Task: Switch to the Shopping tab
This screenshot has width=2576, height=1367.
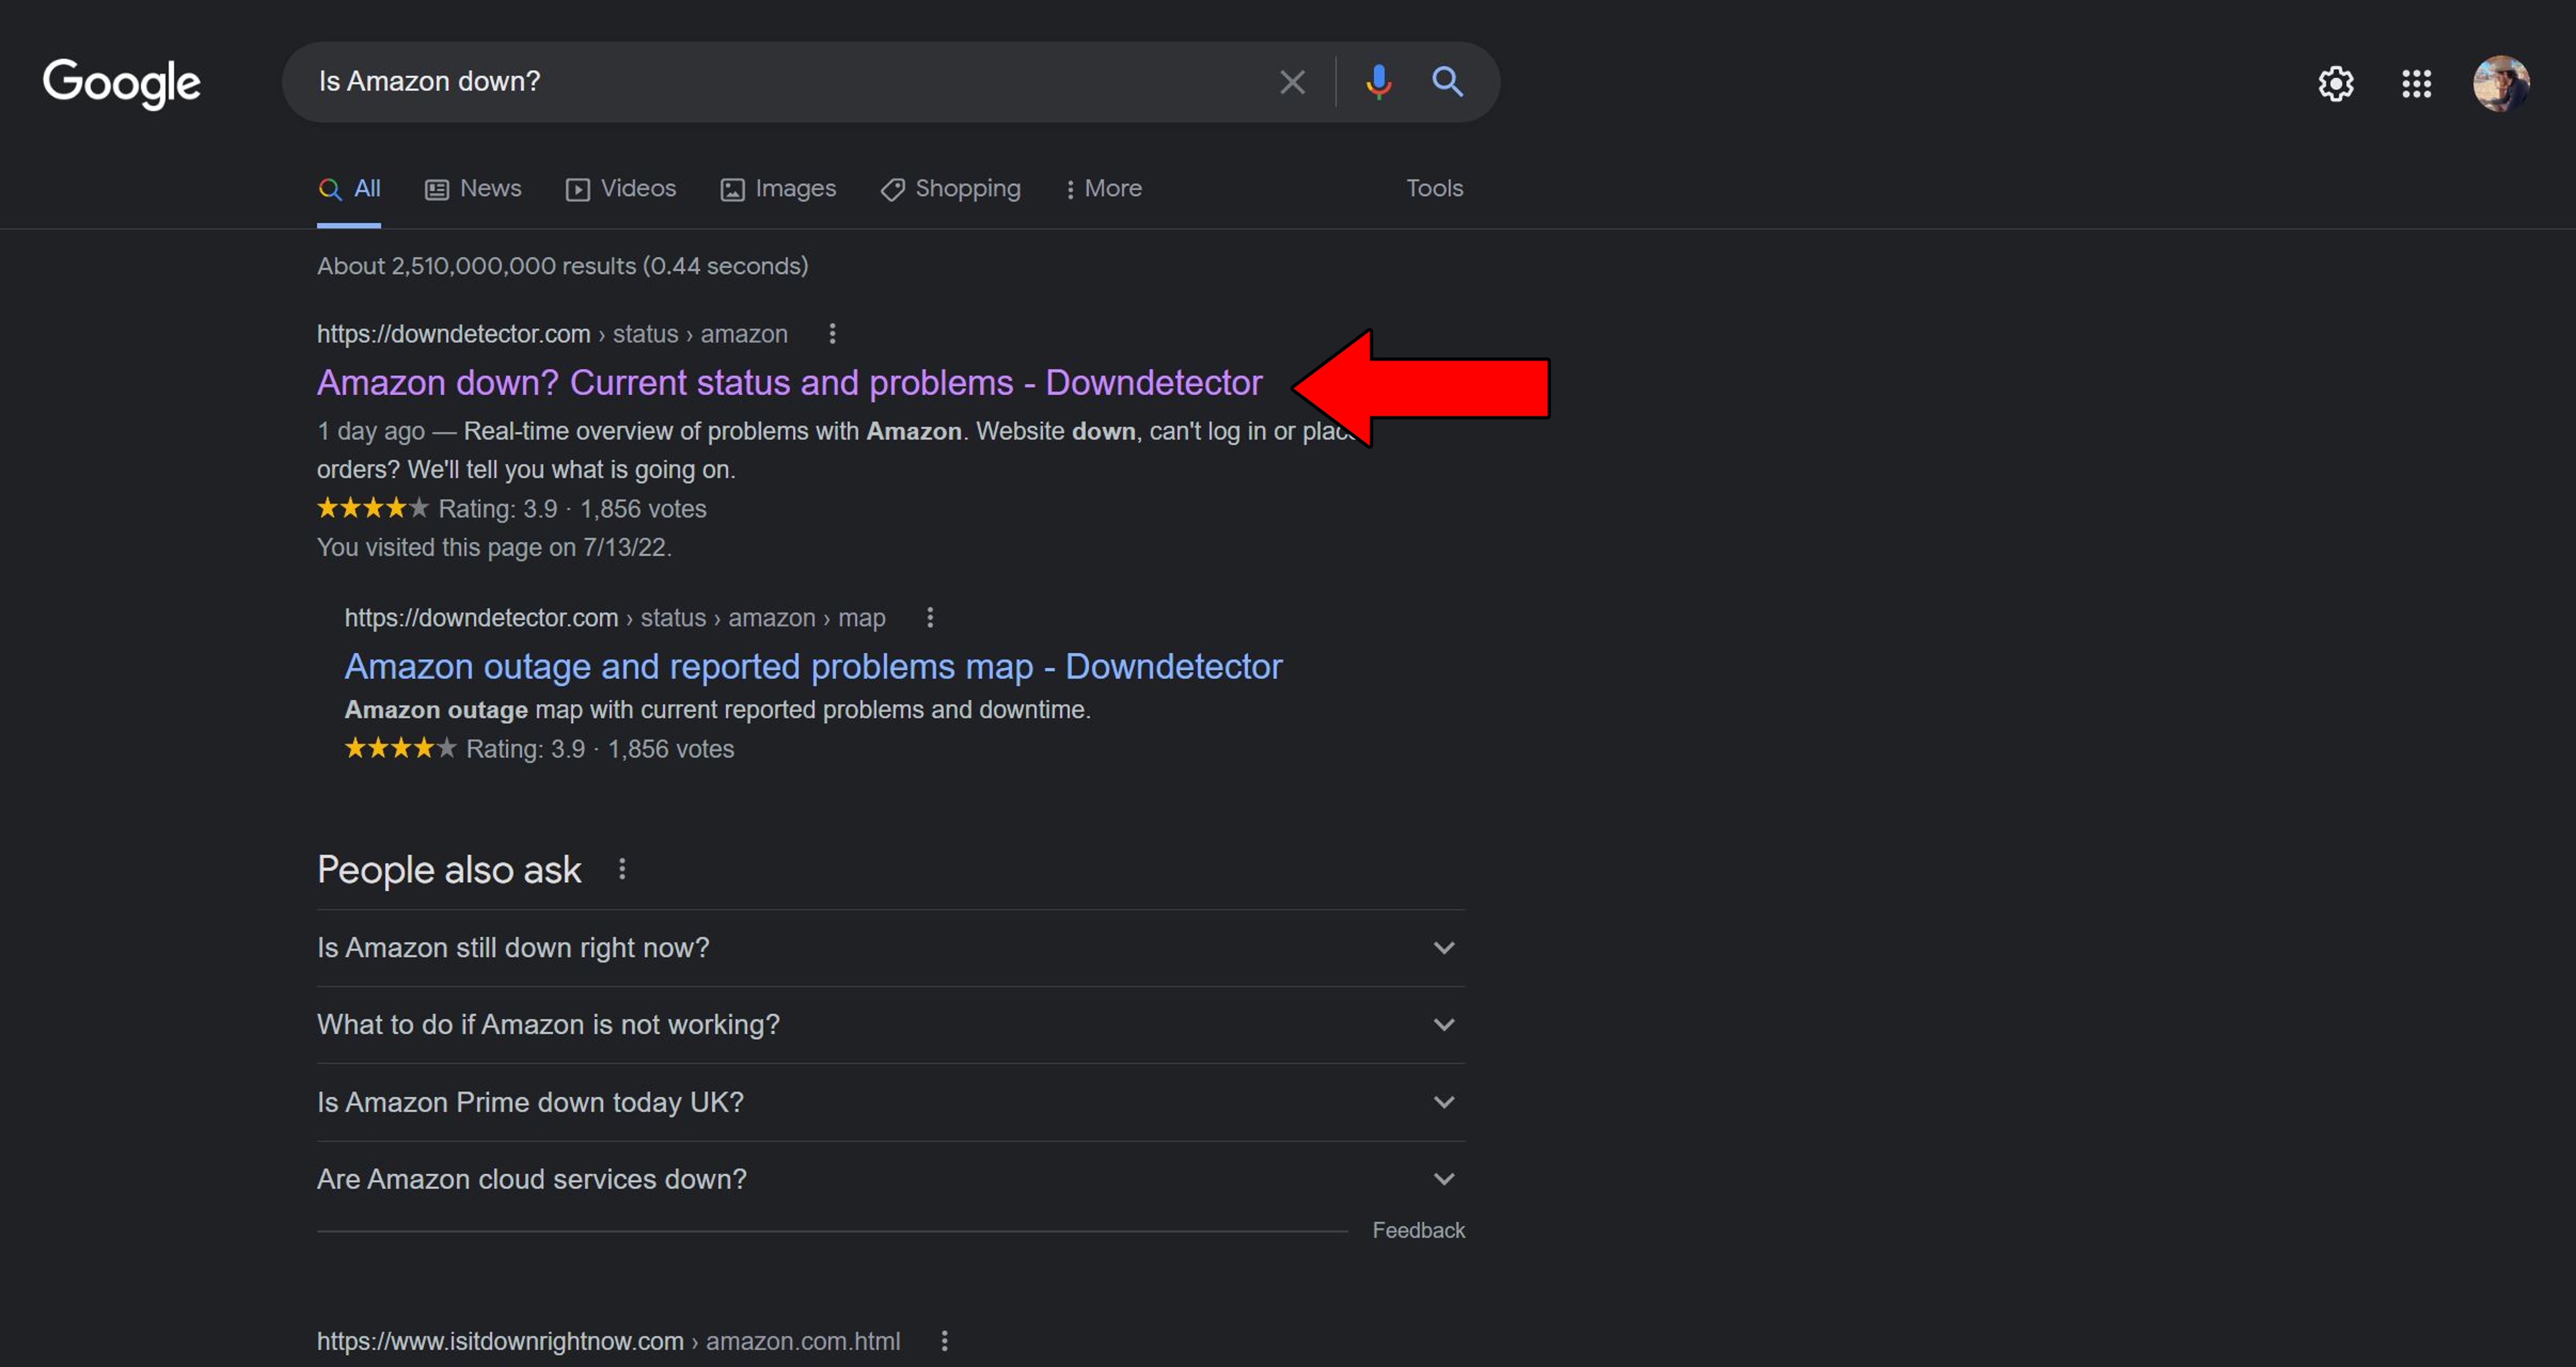Action: pos(950,188)
